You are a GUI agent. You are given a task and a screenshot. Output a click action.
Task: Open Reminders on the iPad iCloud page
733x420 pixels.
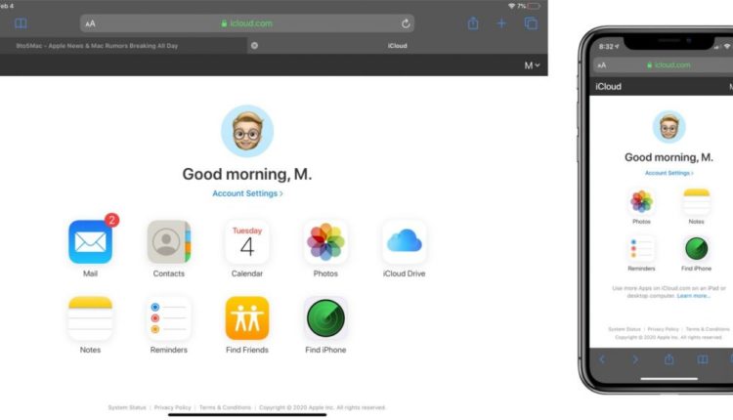tap(168, 318)
